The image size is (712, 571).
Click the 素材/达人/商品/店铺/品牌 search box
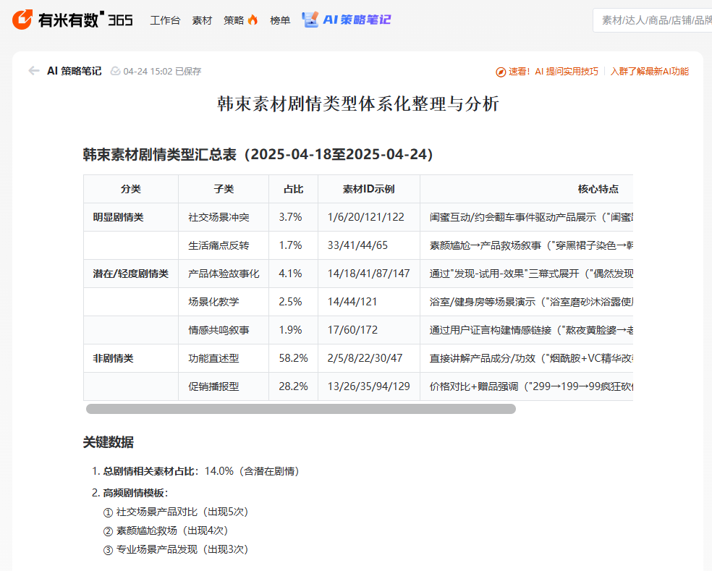[651, 20]
